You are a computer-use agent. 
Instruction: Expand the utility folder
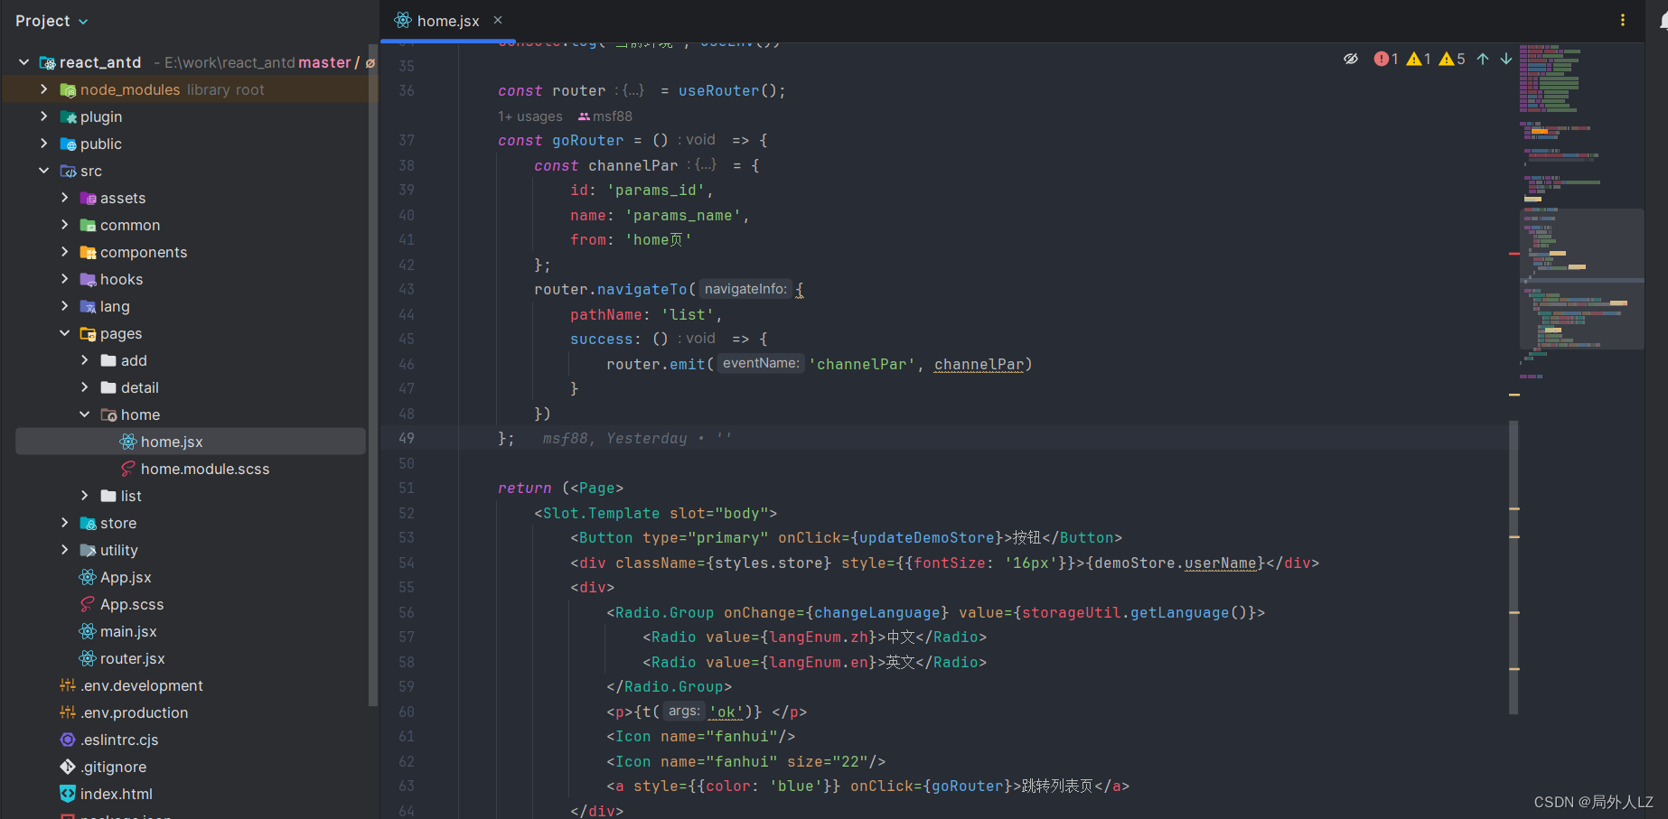(64, 550)
